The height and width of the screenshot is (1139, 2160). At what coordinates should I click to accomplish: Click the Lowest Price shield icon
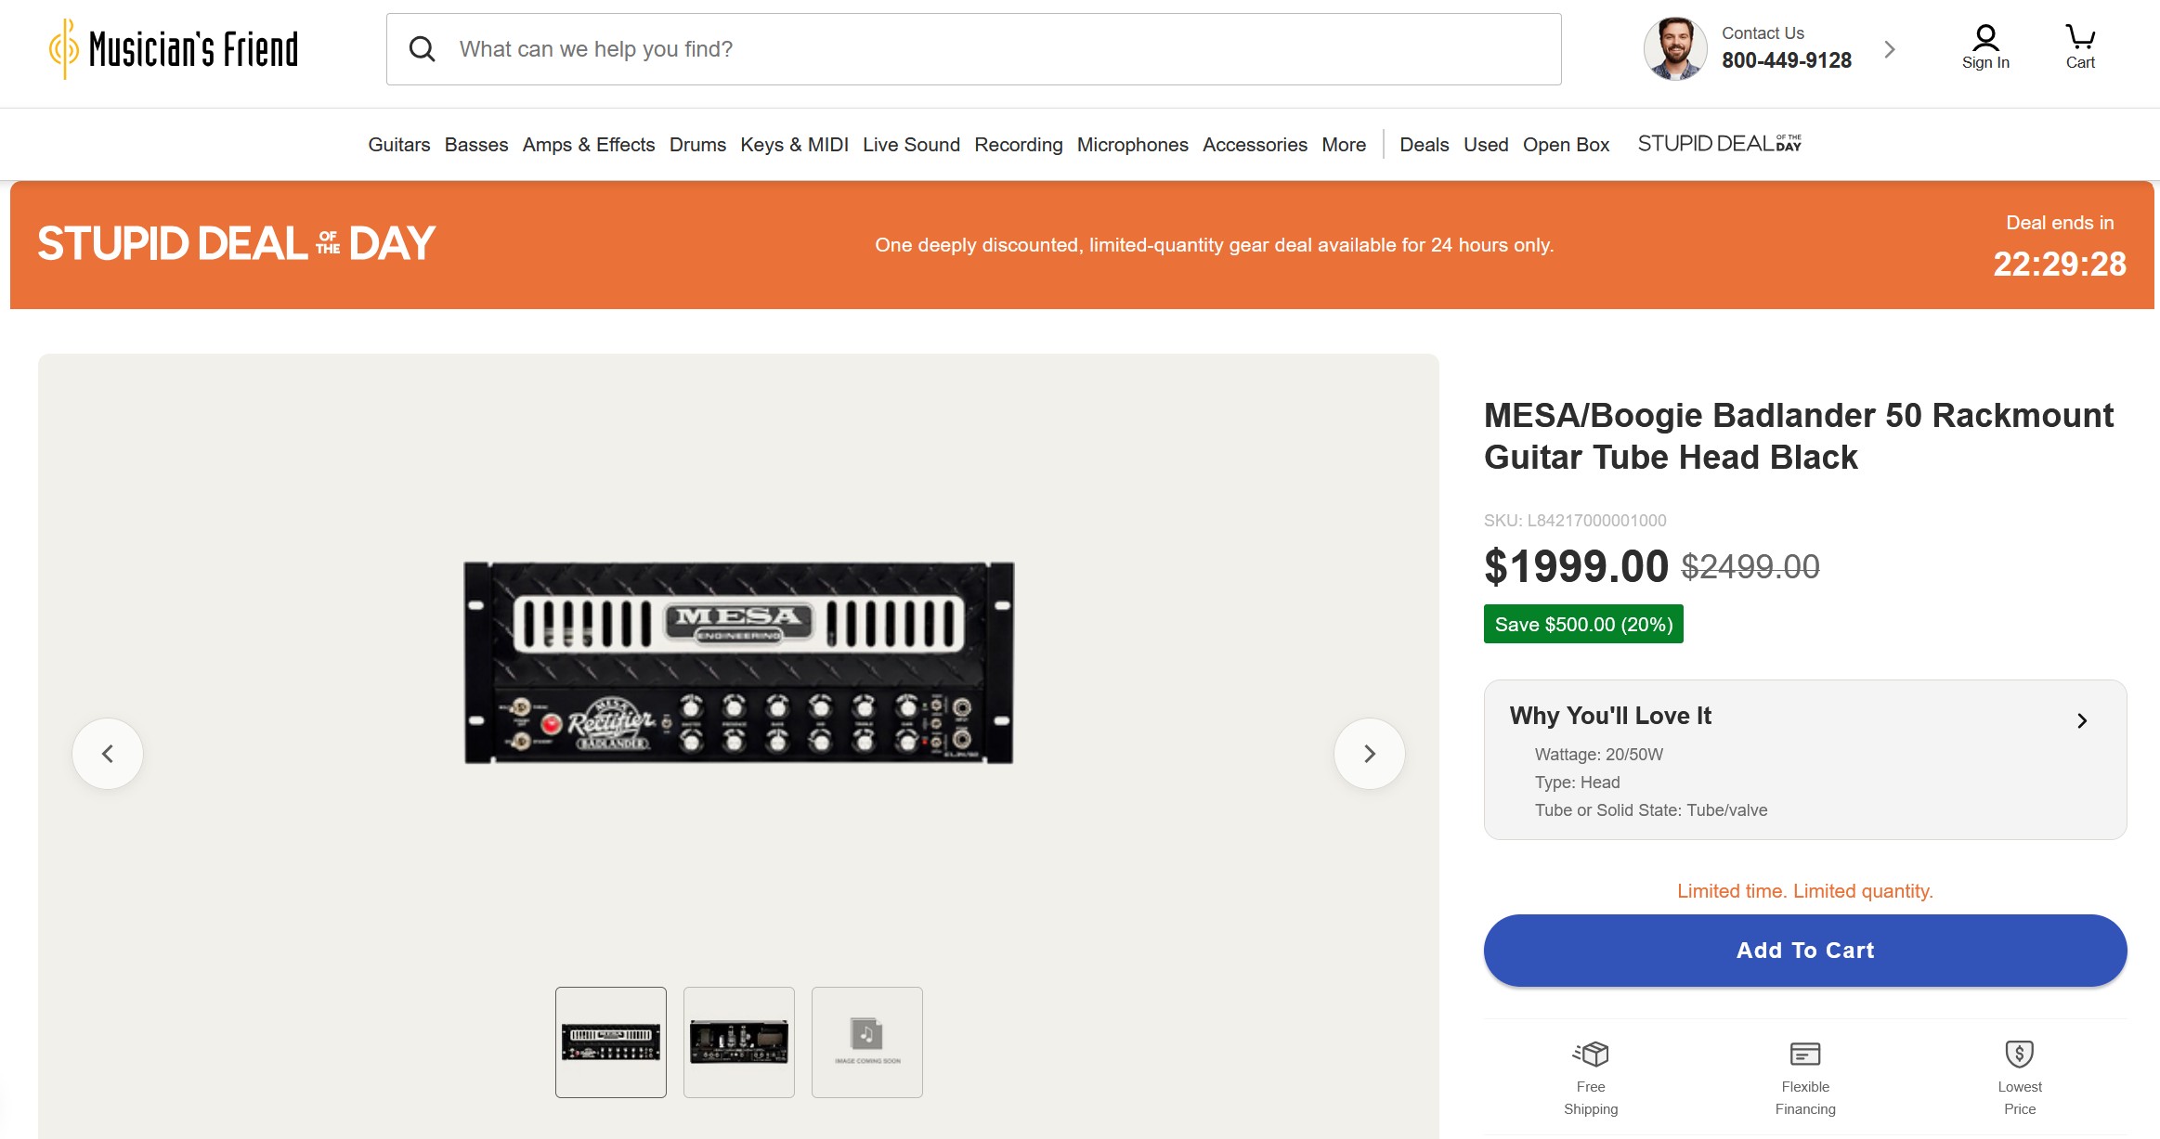pos(2020,1054)
